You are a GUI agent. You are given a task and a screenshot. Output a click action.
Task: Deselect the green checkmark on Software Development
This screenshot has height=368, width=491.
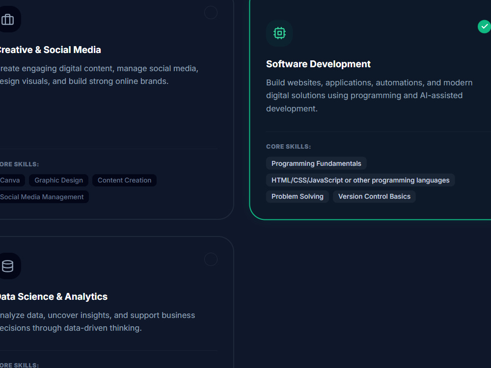pyautogui.click(x=484, y=26)
